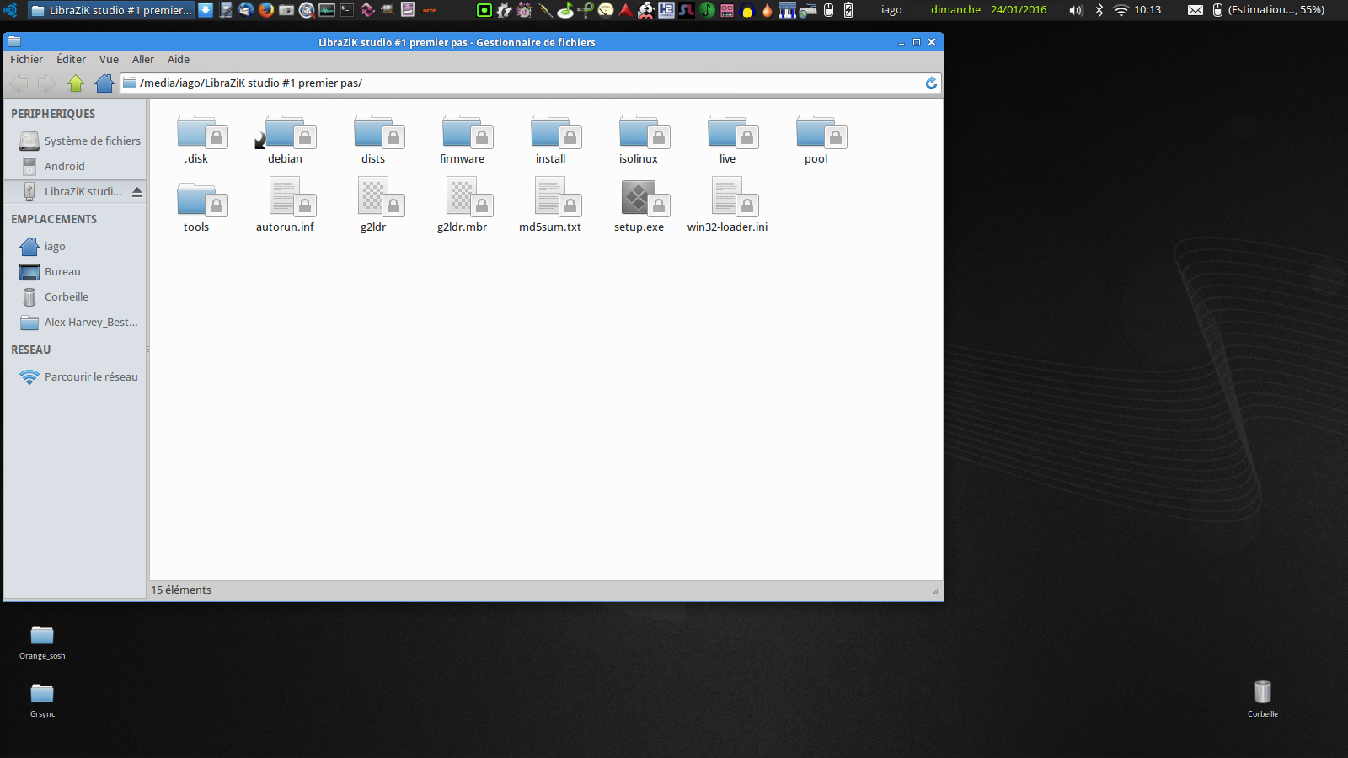1348x758 pixels.
Task: Click the window resize grip in the status bar
Action: point(935,591)
